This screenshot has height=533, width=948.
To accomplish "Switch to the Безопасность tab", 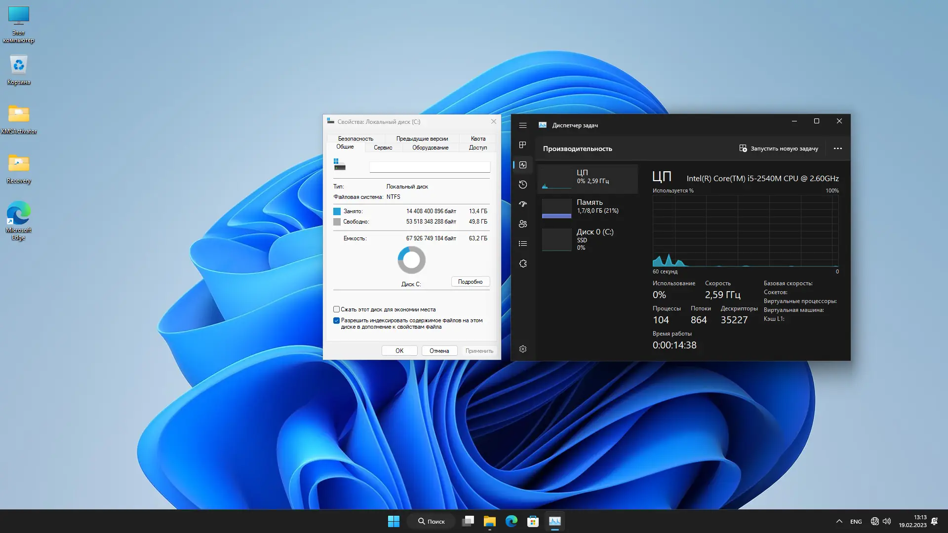I will click(356, 139).
